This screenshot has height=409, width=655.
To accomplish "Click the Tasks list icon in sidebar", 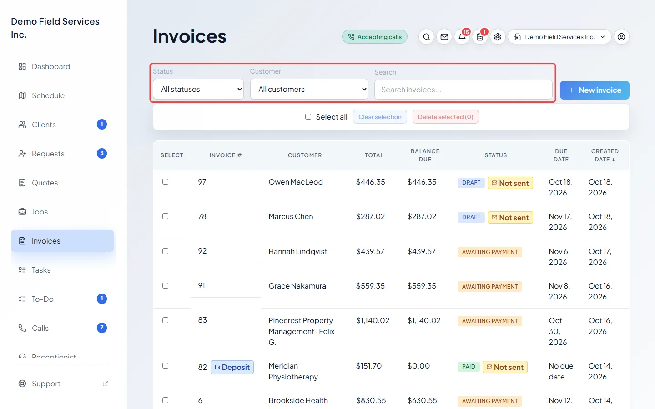I will pyautogui.click(x=22, y=270).
